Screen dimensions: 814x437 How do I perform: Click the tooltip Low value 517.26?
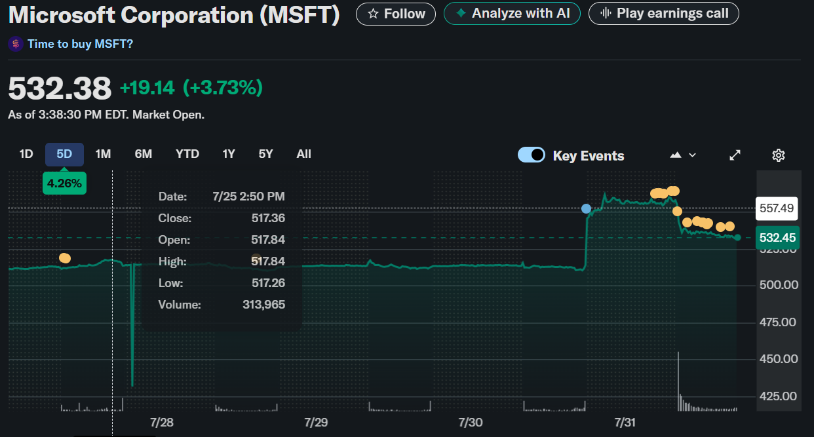268,283
